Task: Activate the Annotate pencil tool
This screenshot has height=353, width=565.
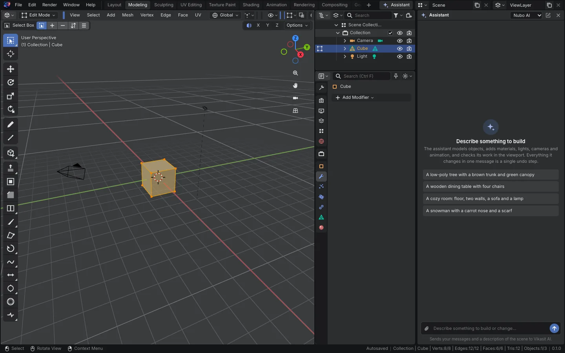Action: 11,125
